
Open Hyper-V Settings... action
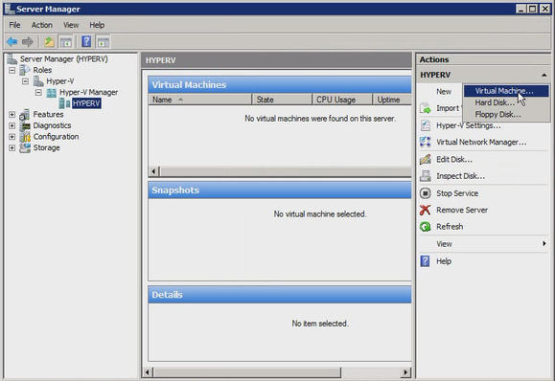(469, 125)
